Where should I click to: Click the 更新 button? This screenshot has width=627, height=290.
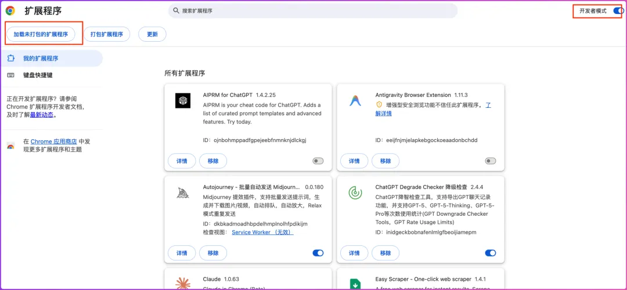152,34
